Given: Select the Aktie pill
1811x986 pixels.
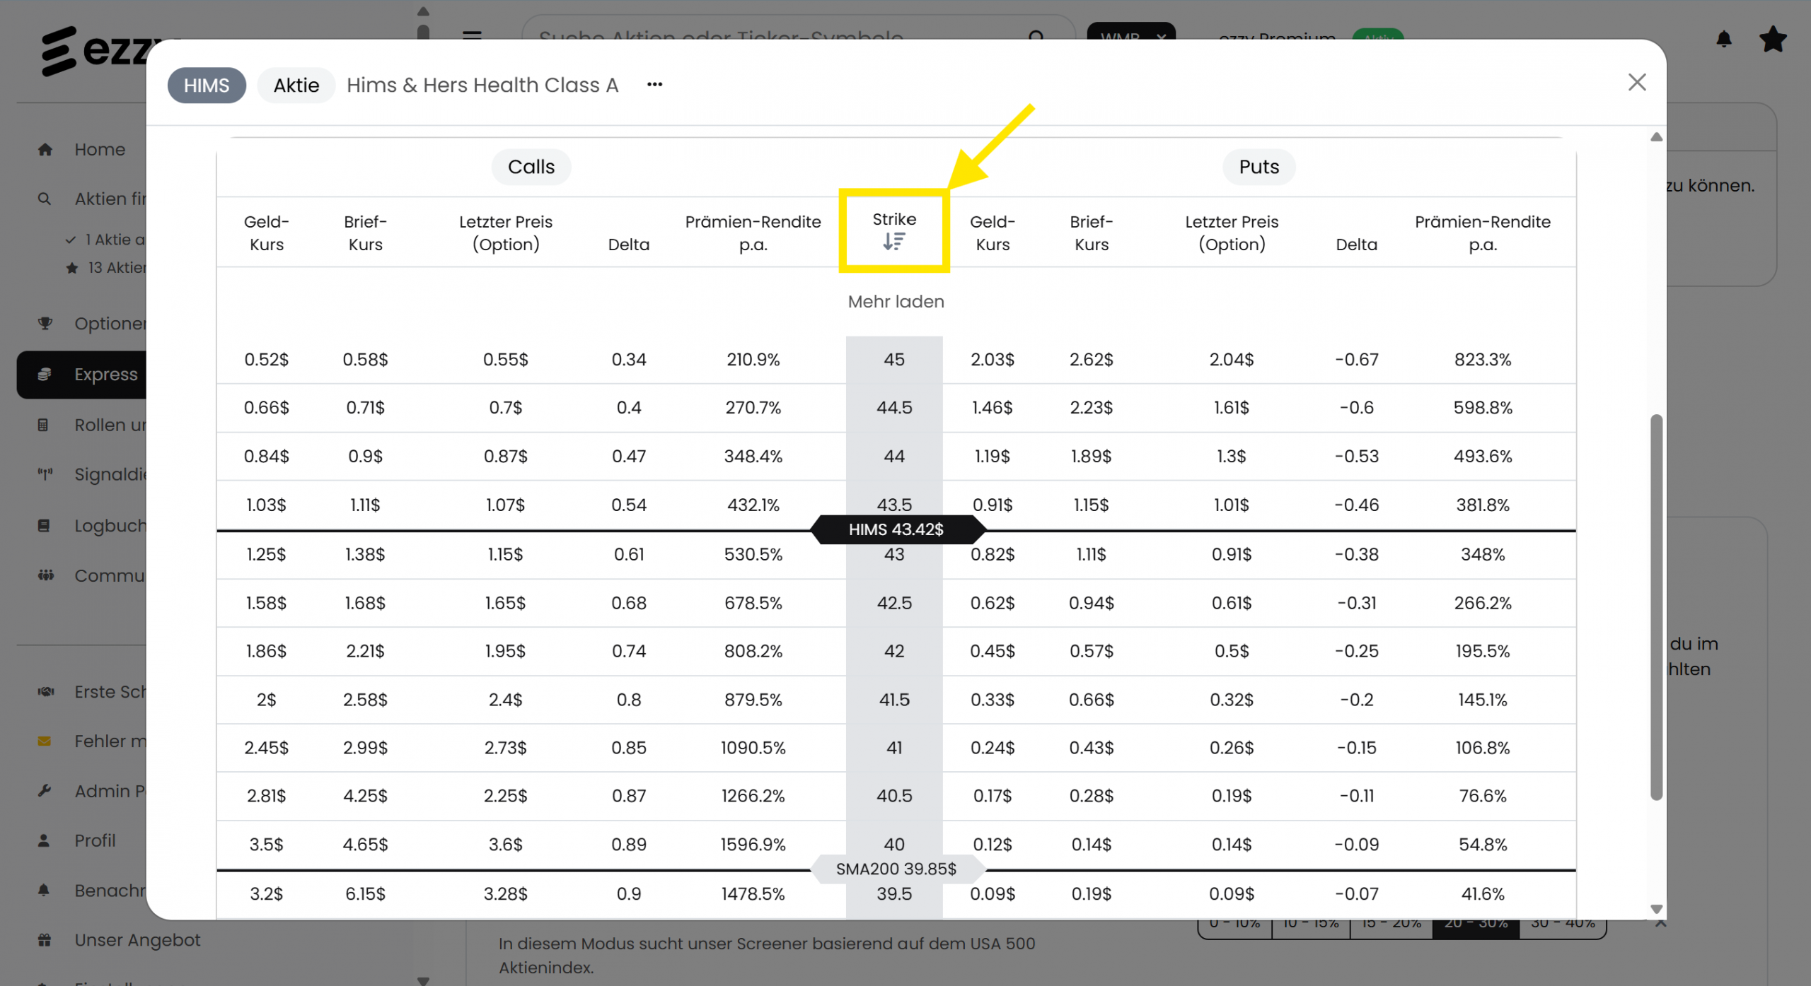Looking at the screenshot, I should 296,86.
